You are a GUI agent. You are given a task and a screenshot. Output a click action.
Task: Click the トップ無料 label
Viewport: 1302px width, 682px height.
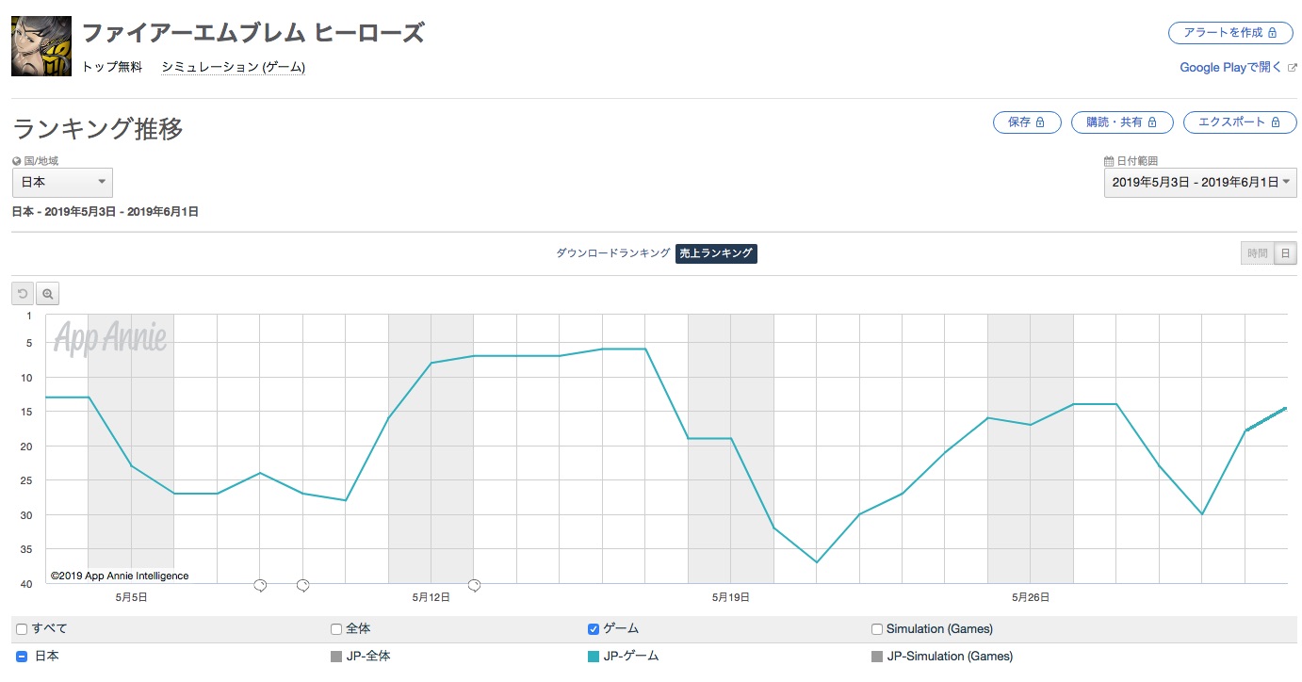tap(112, 67)
